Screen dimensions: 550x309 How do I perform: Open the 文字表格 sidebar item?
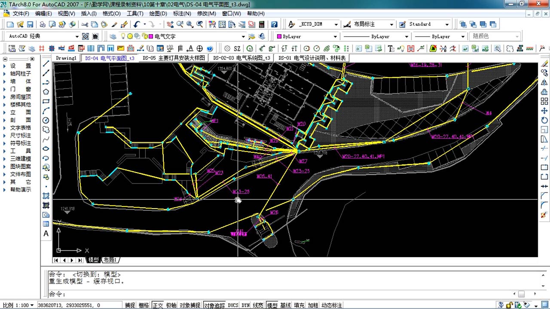pyautogui.click(x=20, y=128)
